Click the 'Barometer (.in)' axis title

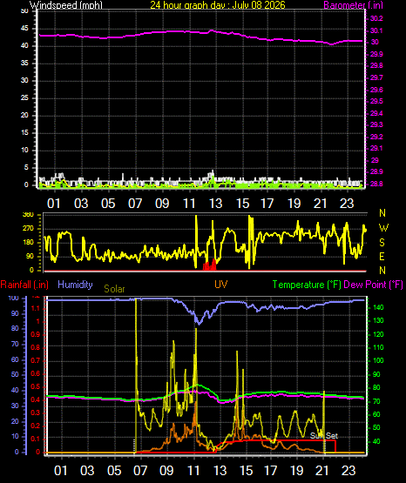[x=353, y=5]
